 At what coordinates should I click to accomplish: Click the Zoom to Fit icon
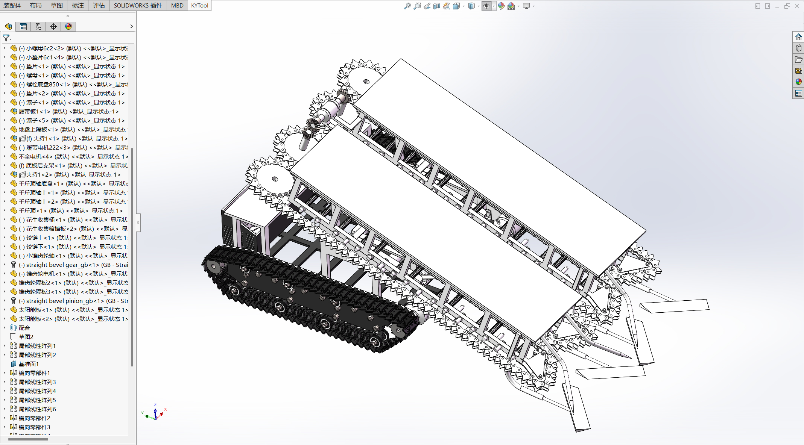pyautogui.click(x=407, y=6)
